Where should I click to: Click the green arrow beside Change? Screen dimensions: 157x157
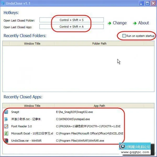click(x=109, y=23)
